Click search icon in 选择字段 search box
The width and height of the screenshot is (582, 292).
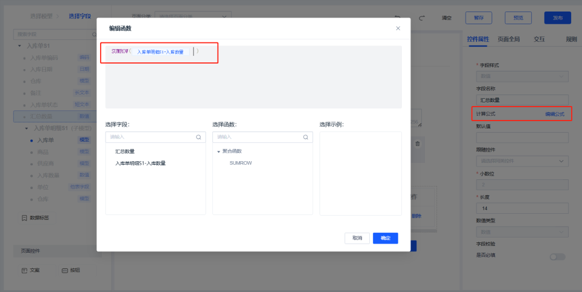tap(199, 137)
